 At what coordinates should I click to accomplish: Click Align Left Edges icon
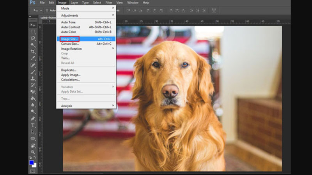pyautogui.click(x=149, y=10)
